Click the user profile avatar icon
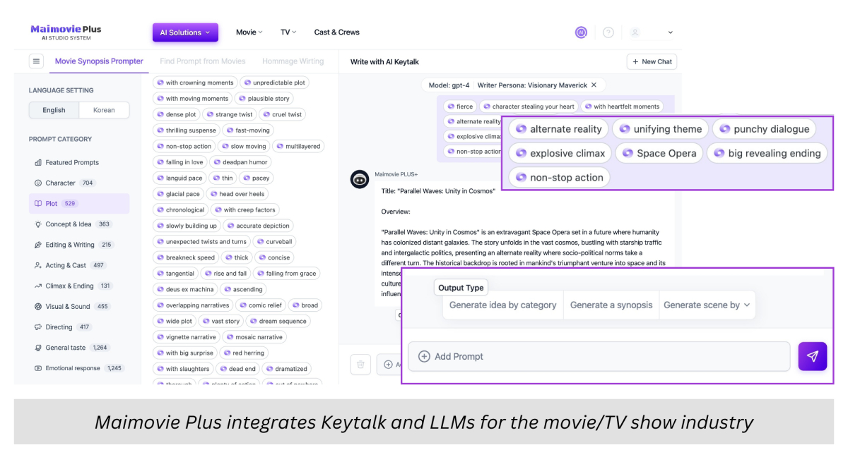This screenshot has width=848, height=457. click(x=635, y=32)
